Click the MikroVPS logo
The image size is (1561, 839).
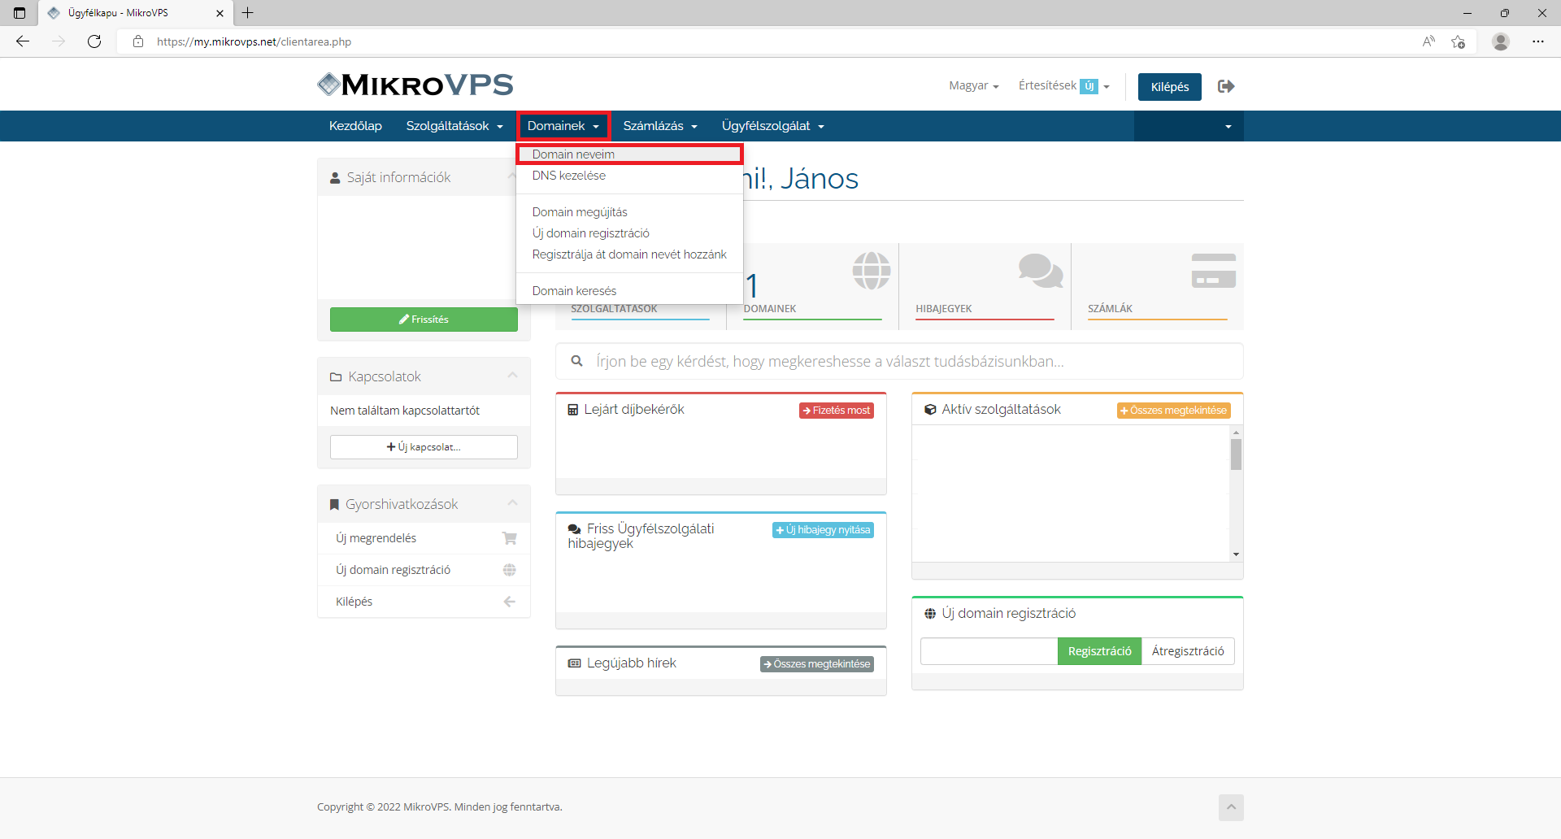415,85
